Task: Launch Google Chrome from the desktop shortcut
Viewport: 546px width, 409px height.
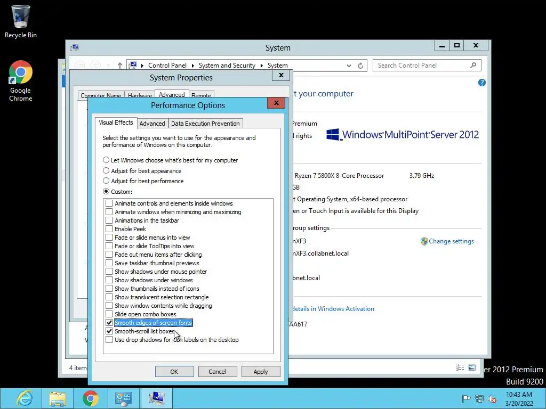Action: tap(21, 81)
